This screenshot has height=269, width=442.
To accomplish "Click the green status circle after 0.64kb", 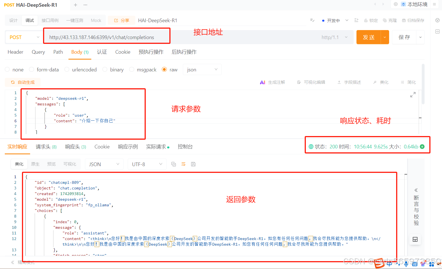I will 422,146.
